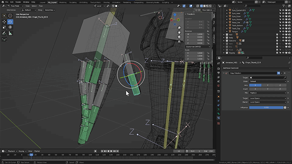This screenshot has height=164, width=292.
Task: Adjust the Influence slider
Action: click(x=266, y=107)
